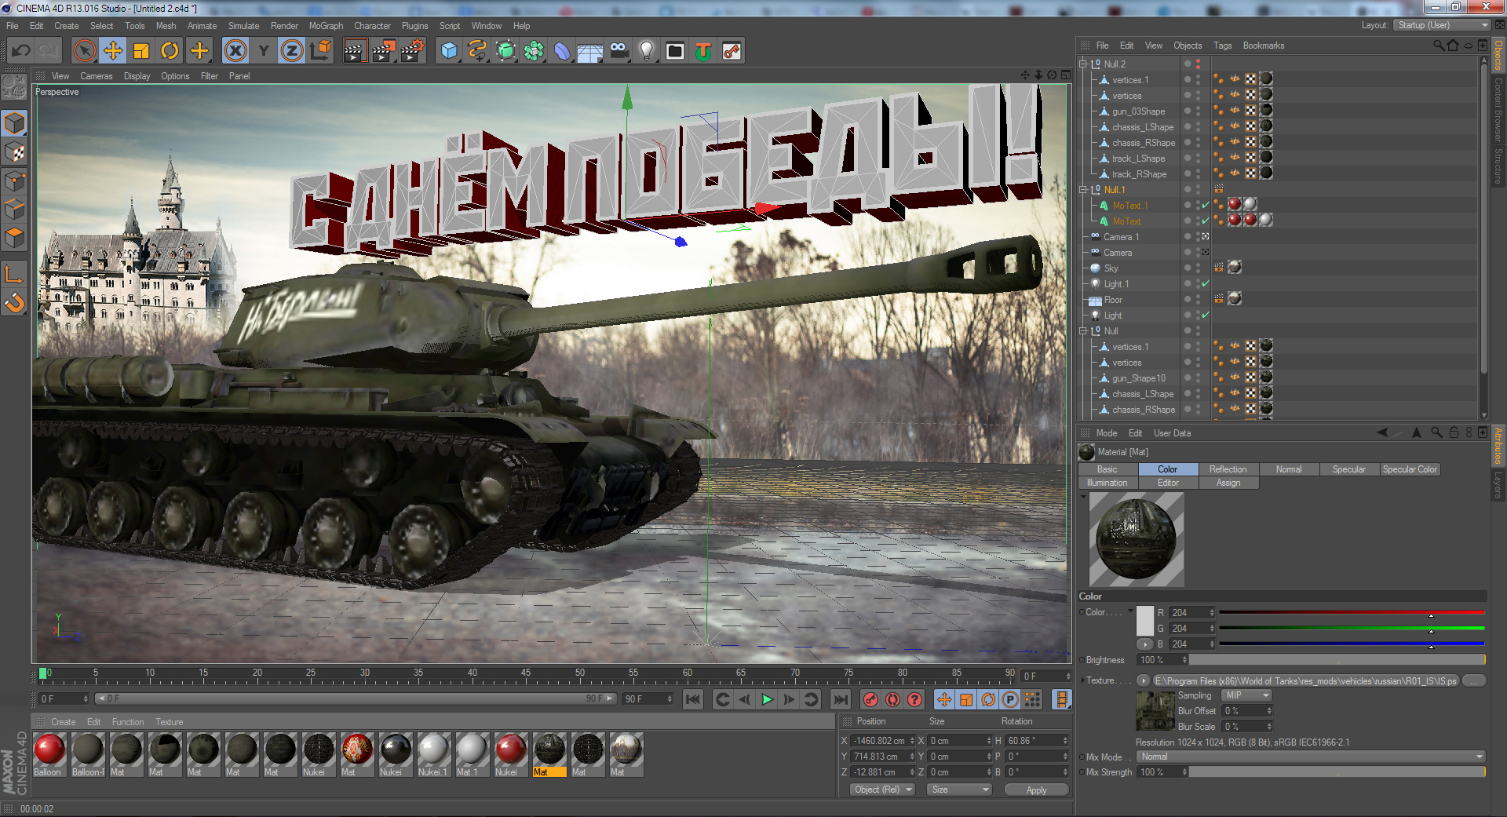Add light bulb object

(647, 51)
